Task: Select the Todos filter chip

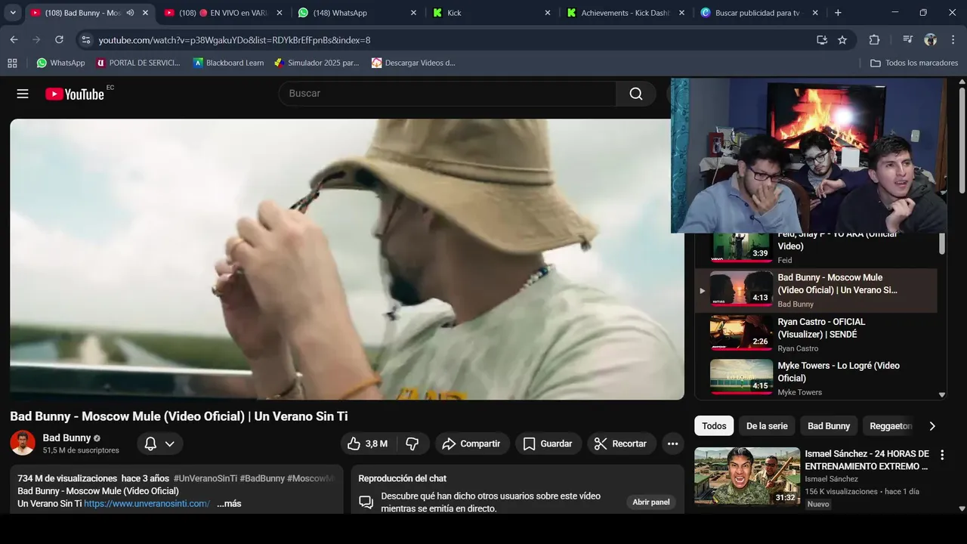Action: [x=714, y=426]
